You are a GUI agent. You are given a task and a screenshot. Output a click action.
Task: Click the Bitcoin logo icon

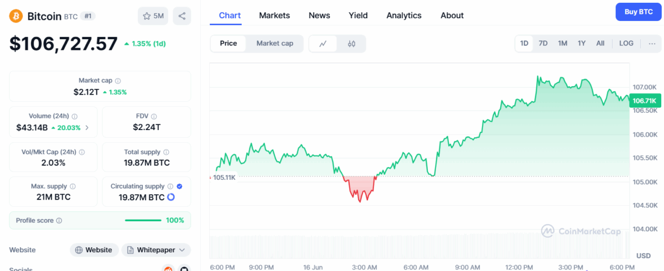tap(15, 16)
